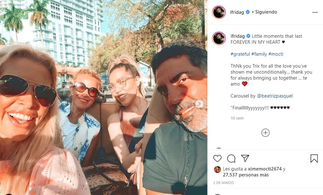Open the comment speech bubble icon
Screen dimensions: 323x195
tap(231, 159)
